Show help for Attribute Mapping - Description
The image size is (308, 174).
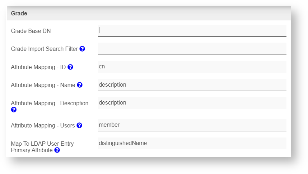pyautogui.click(x=14, y=110)
